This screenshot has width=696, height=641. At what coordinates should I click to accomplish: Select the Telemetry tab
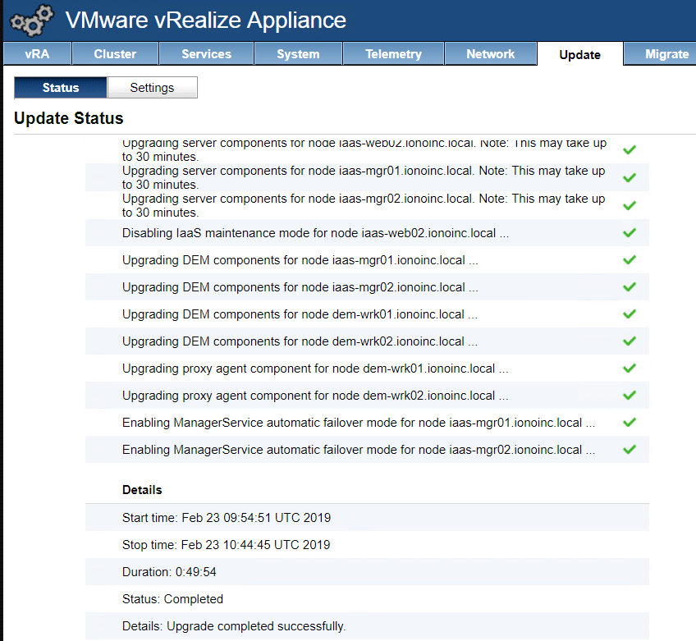pos(393,54)
